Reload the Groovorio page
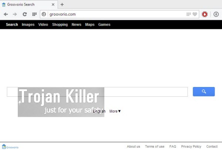The height and width of the screenshot is (150, 222). [x=25, y=14]
